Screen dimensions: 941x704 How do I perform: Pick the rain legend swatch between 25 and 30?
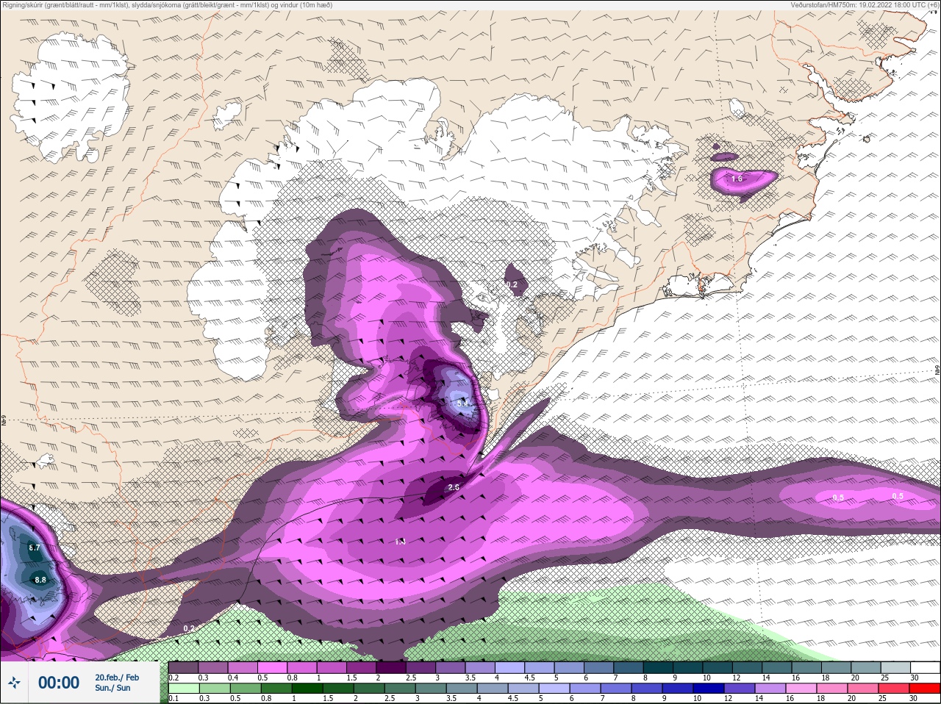click(895, 688)
